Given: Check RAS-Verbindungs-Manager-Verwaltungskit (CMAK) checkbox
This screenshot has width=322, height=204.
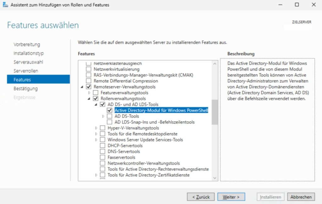Looking at the screenshot, I should tap(88, 75).
